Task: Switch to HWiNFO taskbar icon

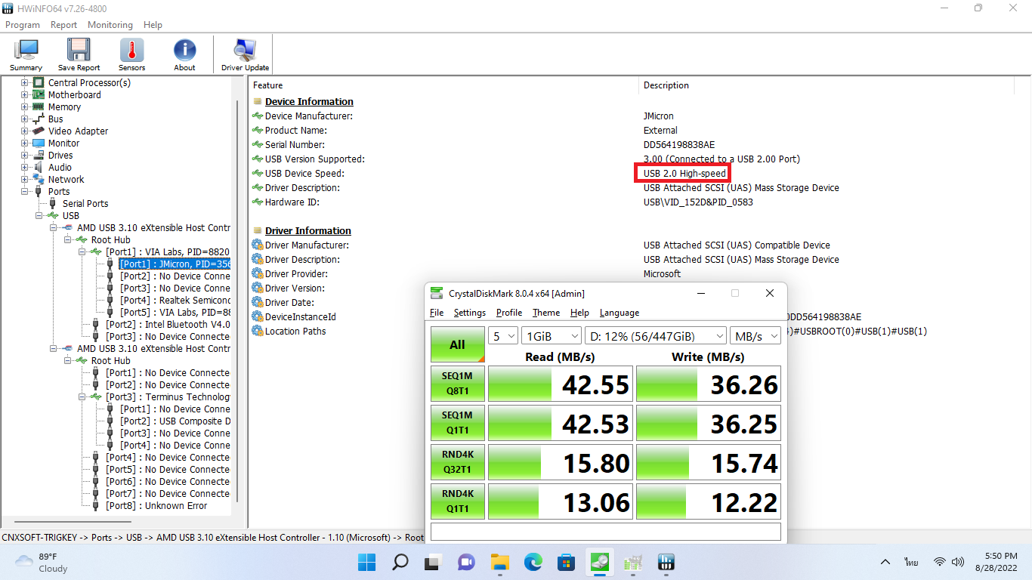Action: (666, 562)
